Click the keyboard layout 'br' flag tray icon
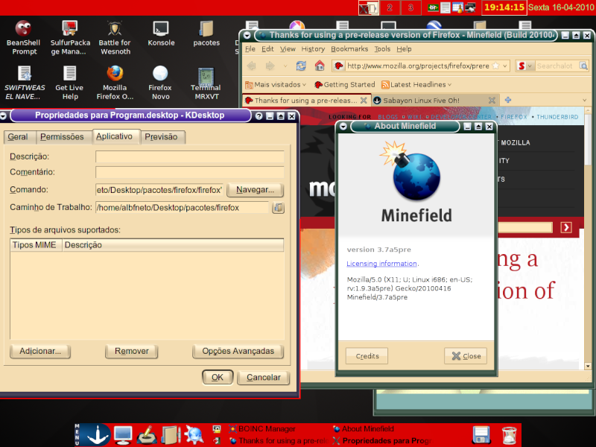The width and height of the screenshot is (596, 447). 433,7
